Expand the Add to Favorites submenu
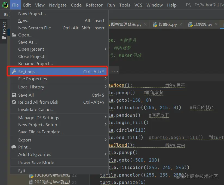The height and width of the screenshot is (185, 224). tap(59, 154)
